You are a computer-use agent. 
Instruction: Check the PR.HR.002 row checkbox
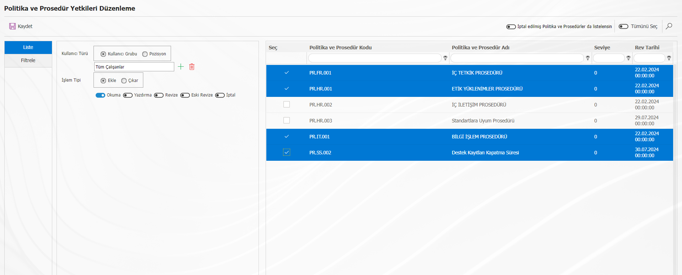pyautogui.click(x=287, y=104)
